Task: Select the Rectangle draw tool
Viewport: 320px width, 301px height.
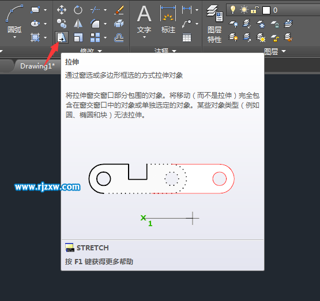Action: (x=35, y=10)
